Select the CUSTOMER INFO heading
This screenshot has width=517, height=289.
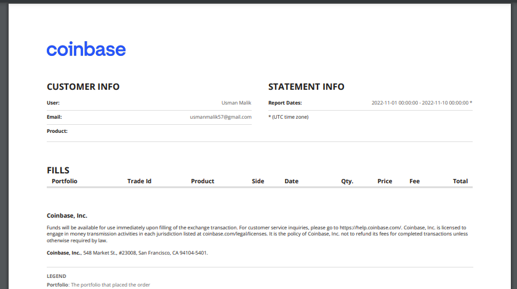click(83, 87)
